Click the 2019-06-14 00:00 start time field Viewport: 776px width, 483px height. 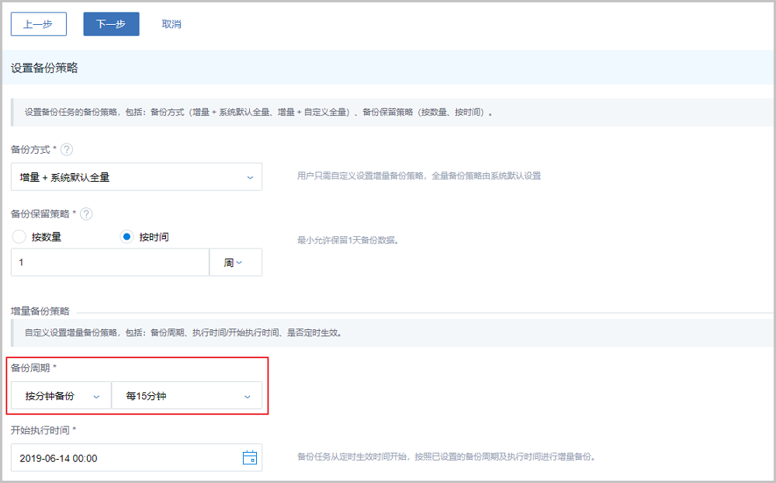click(124, 458)
